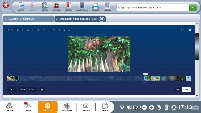Open the Docs application

point(105,107)
